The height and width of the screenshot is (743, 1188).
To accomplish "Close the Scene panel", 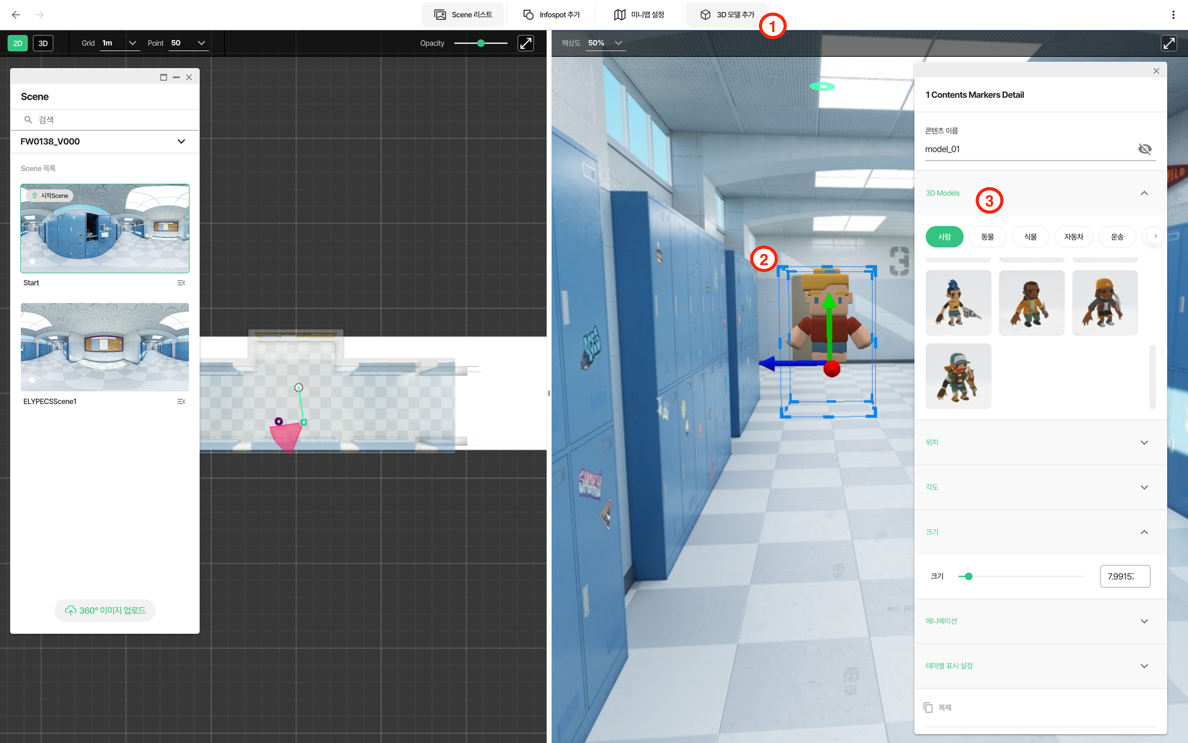I will coord(189,77).
